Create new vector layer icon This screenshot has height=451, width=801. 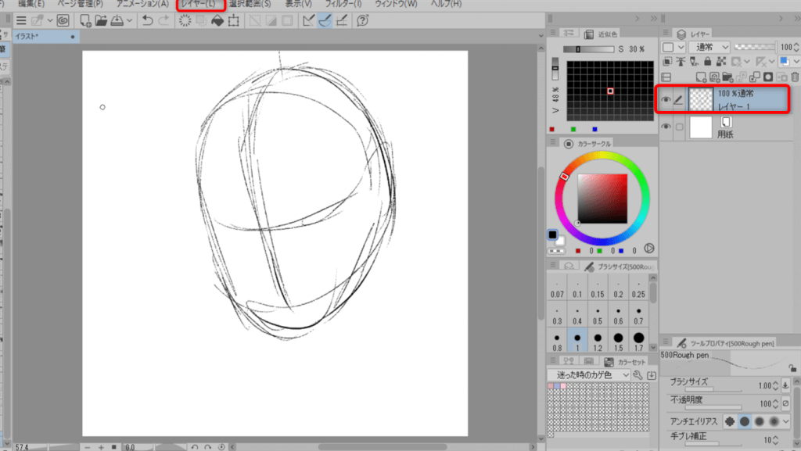tap(714, 77)
